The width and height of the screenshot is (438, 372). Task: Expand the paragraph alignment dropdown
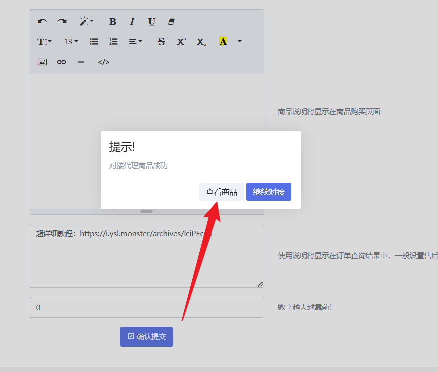[x=135, y=42]
